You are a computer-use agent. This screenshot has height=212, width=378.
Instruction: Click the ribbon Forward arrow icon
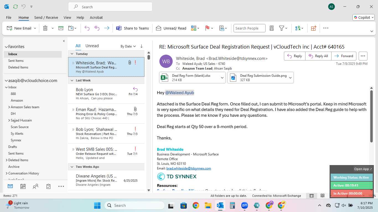click(107, 28)
